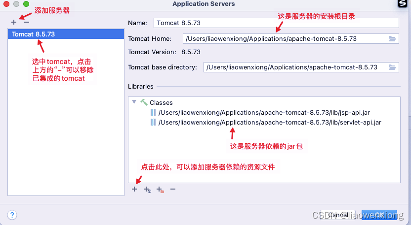Close the Application Servers dialog
The image size is (411, 225).
click(6, 4)
